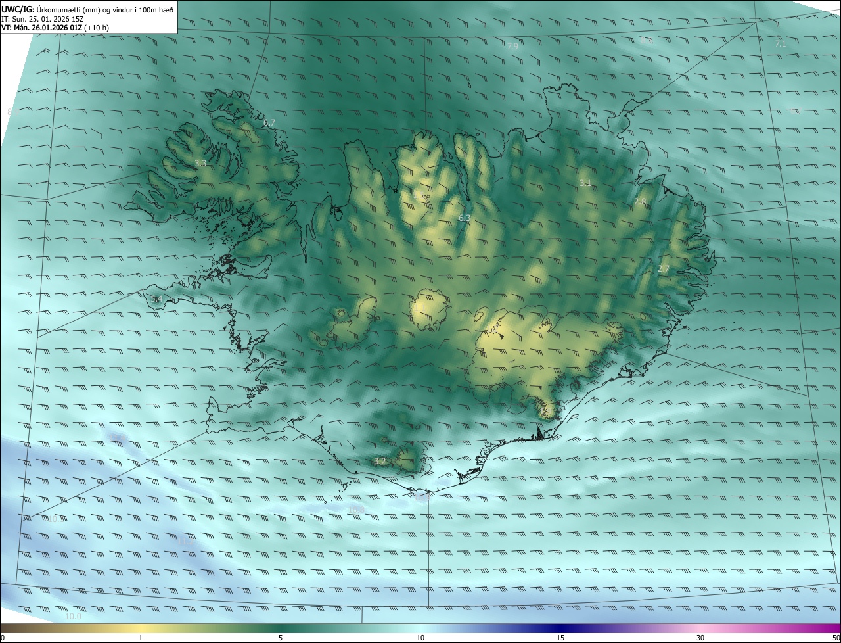
Task: Click the 10 tick on the color scale
Action: (420, 638)
